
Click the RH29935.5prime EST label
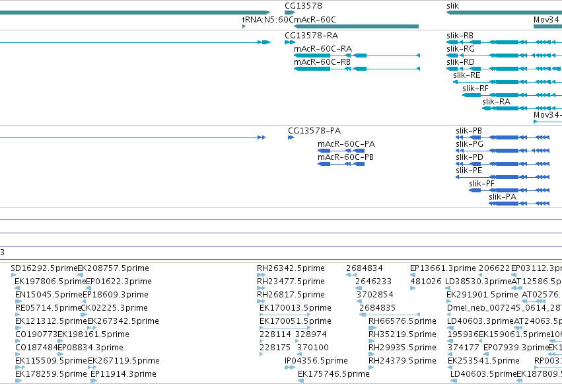click(x=402, y=348)
